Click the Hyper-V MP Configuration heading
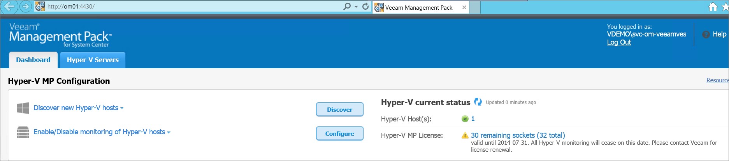 click(x=59, y=81)
